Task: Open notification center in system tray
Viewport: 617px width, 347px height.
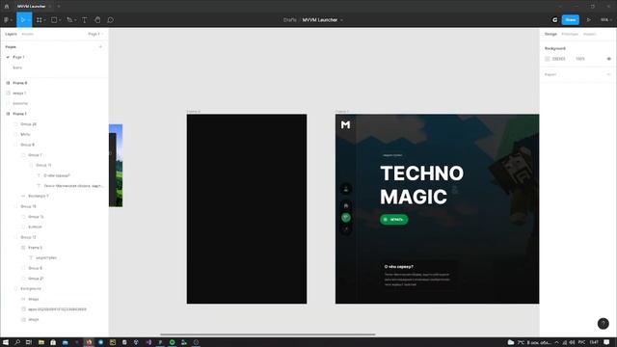Action: (606, 342)
